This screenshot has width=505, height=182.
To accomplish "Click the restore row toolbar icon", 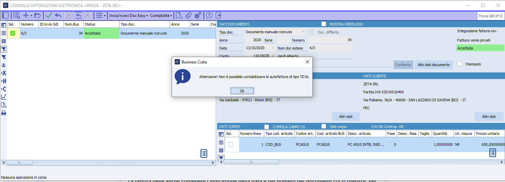I will (79, 15).
